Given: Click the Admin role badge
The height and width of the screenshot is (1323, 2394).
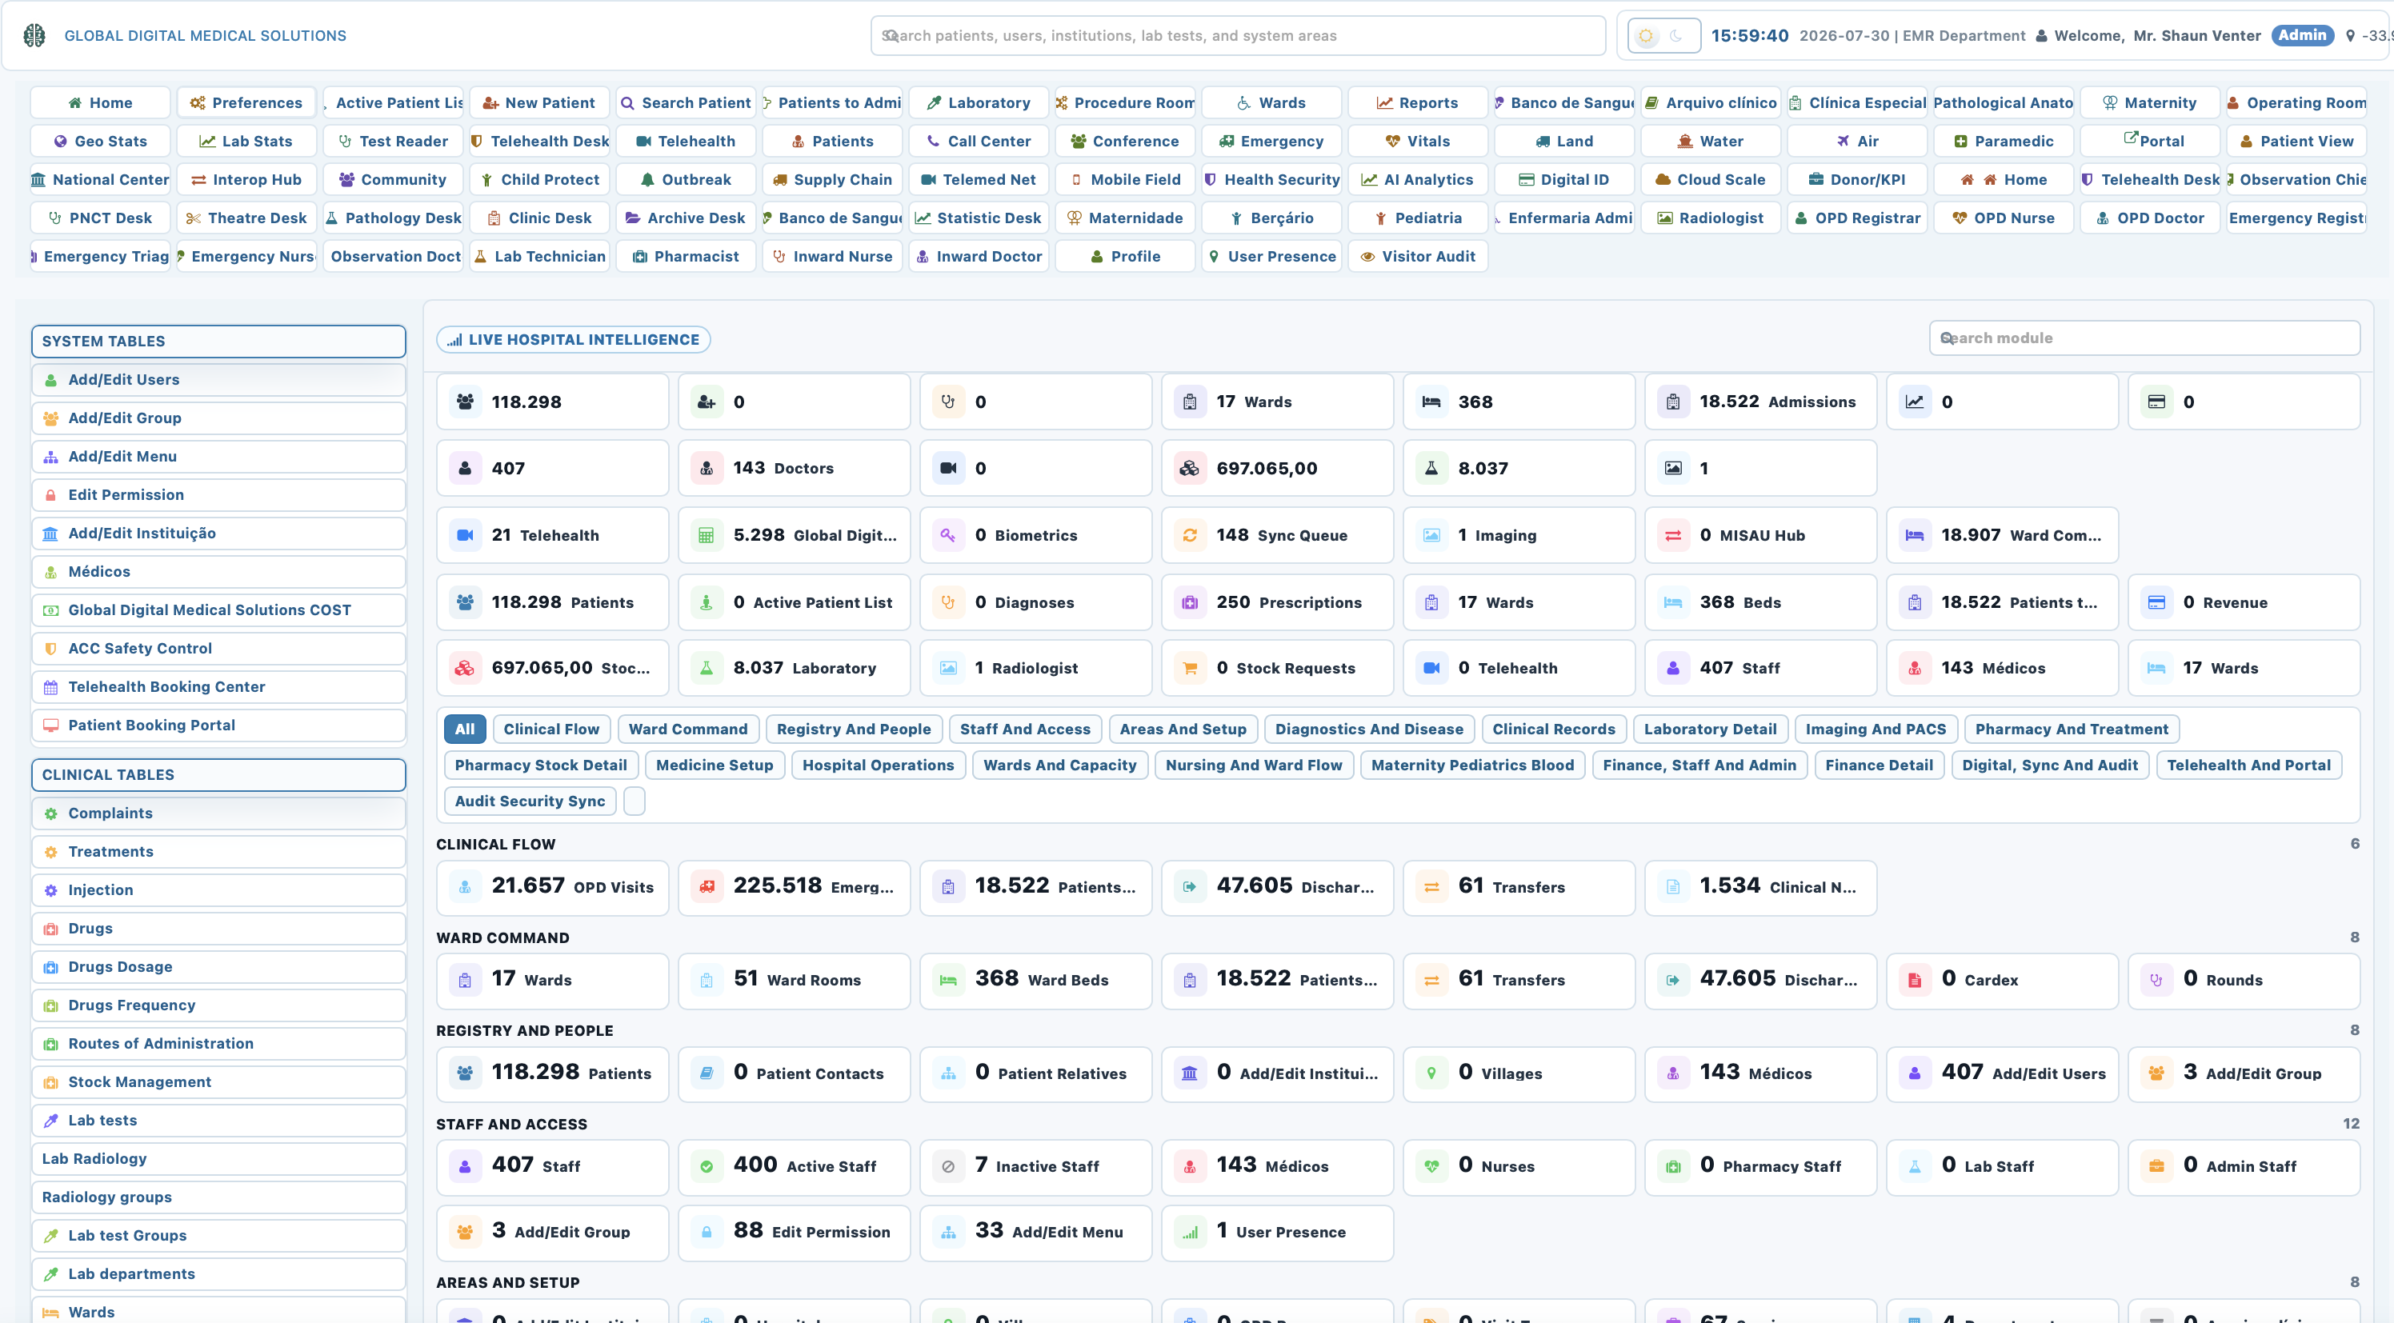Looking at the screenshot, I should pos(2301,35).
